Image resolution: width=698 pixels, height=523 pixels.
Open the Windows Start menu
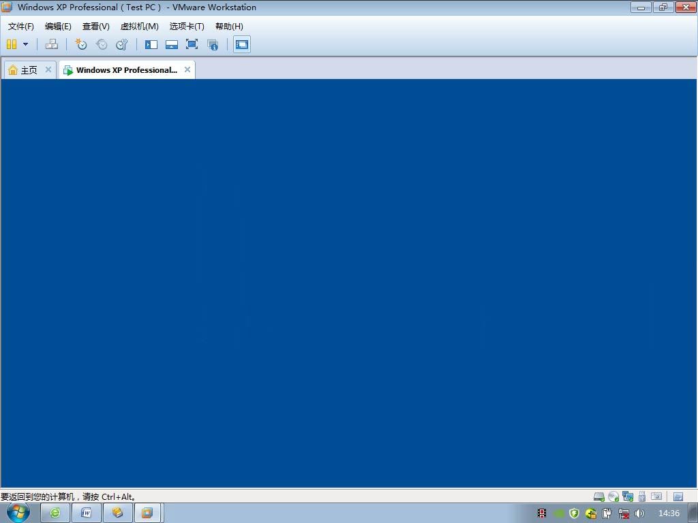18,513
